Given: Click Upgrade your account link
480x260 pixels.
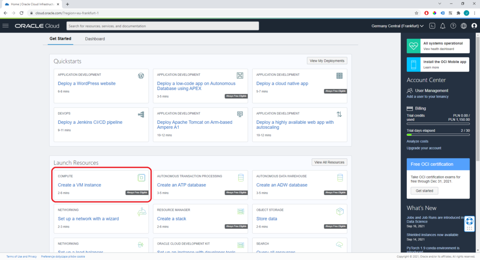Looking at the screenshot, I should [x=424, y=148].
